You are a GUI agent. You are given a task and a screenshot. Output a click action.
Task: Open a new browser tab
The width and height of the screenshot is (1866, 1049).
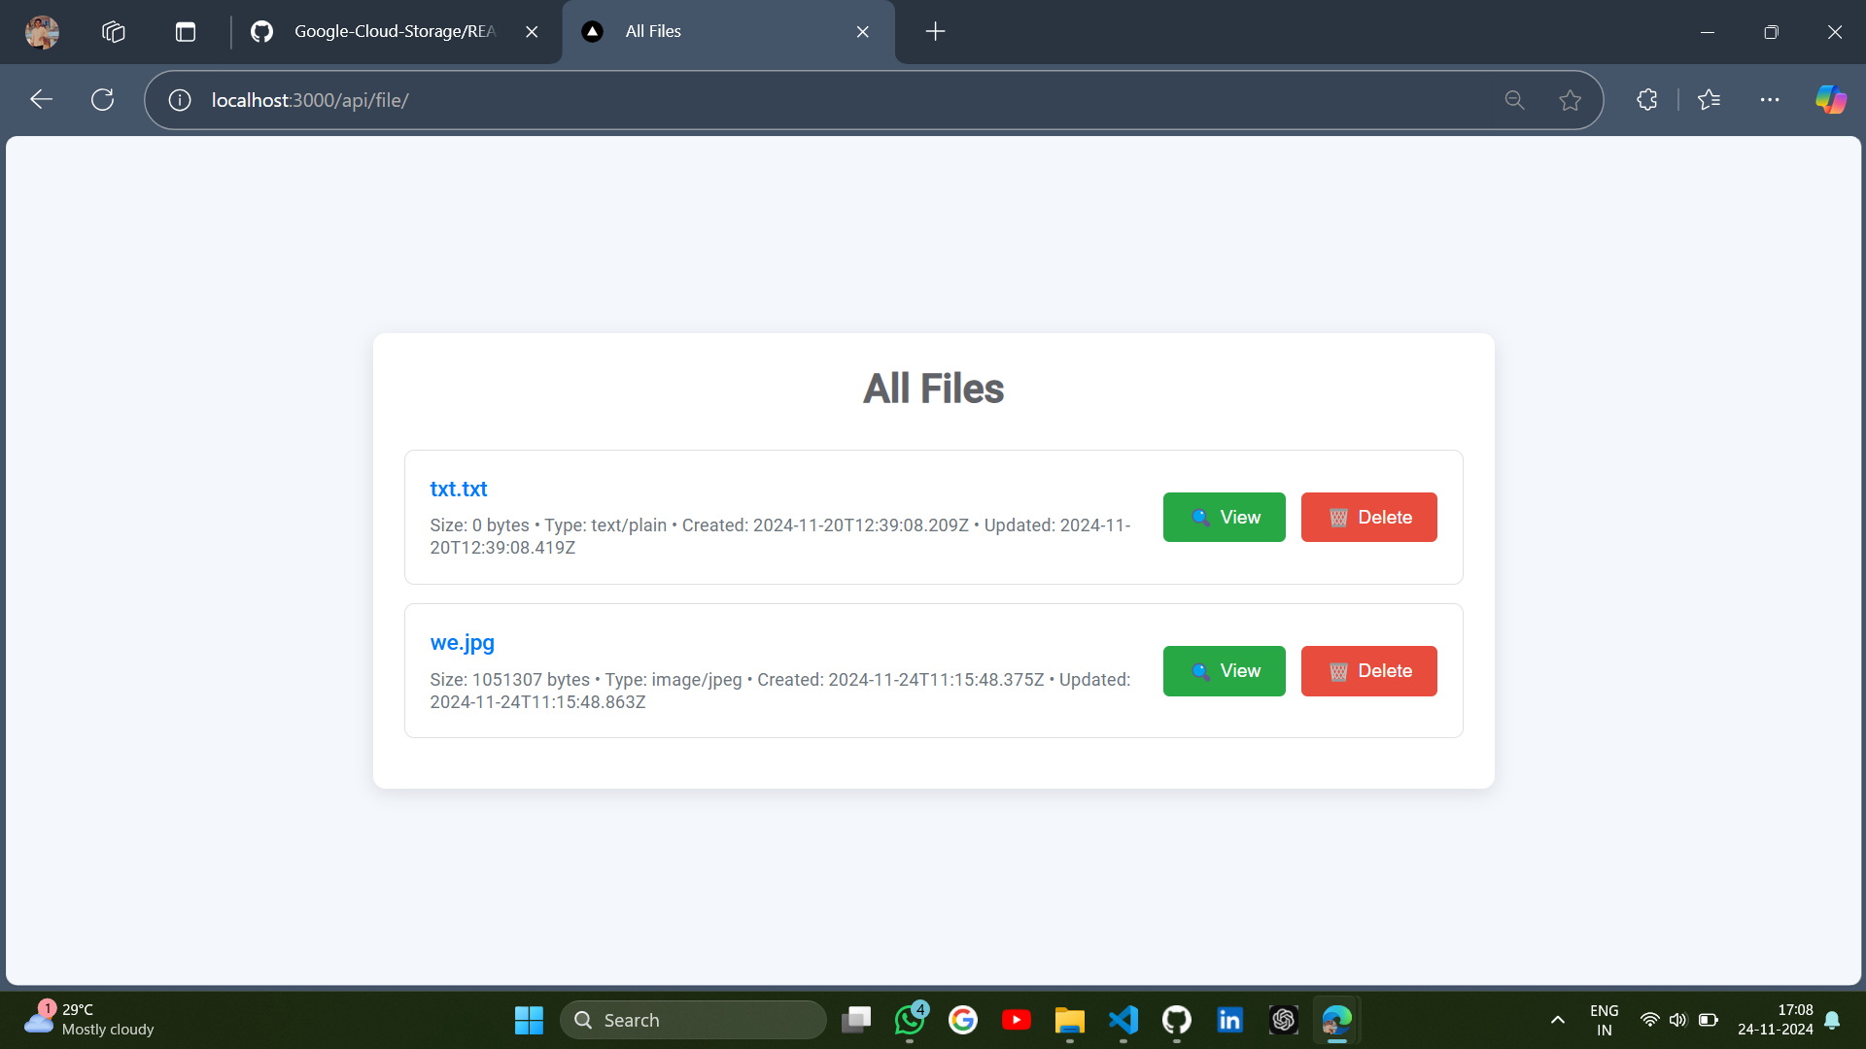click(x=935, y=32)
